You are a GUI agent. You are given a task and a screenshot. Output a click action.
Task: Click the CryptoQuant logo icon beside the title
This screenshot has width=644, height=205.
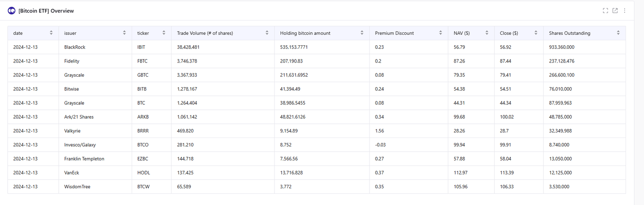11,10
